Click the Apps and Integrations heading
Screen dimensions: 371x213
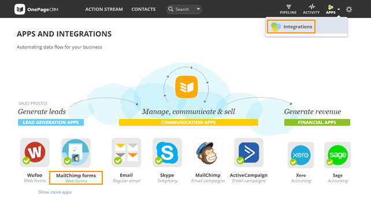tap(64, 34)
